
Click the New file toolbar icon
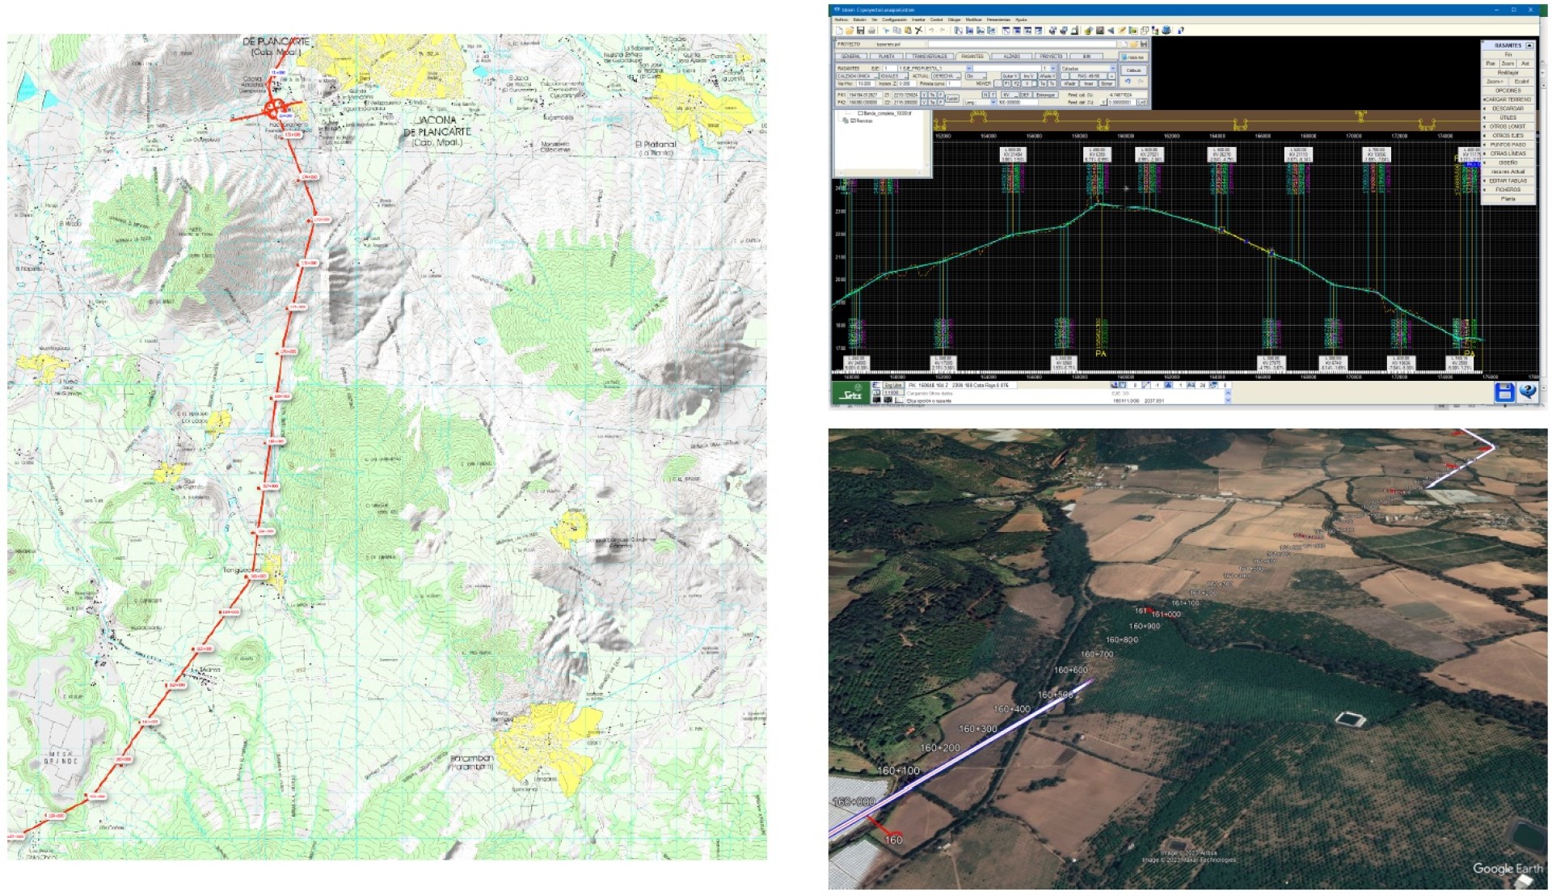[x=840, y=31]
